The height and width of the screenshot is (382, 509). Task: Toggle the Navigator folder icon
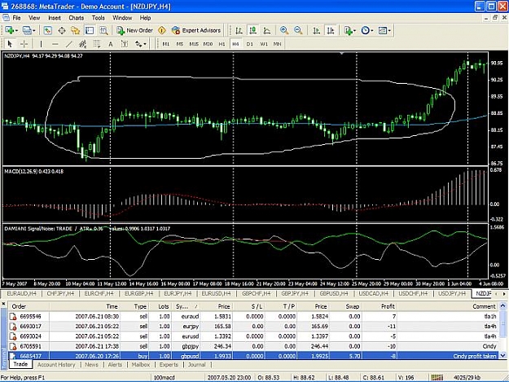click(76, 30)
